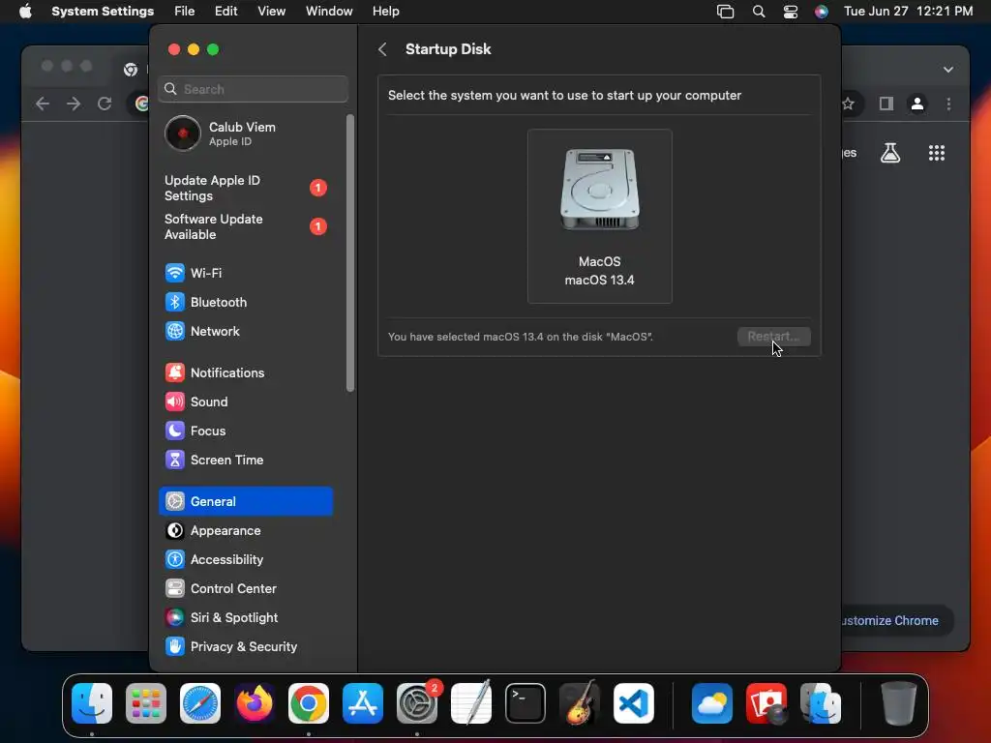Viewport: 991px width, 743px height.
Task: Open Migration Assistant in the Dock
Action: click(x=821, y=703)
